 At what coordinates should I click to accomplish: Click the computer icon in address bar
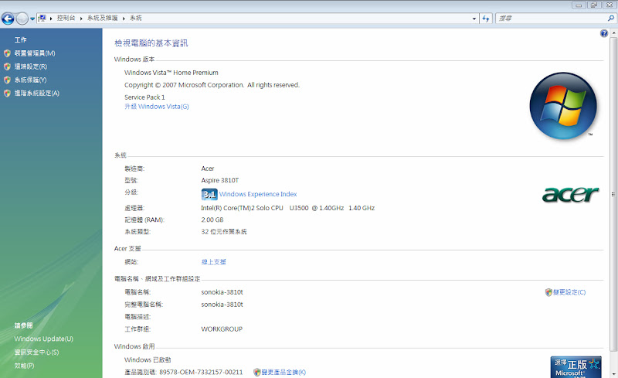(42, 18)
